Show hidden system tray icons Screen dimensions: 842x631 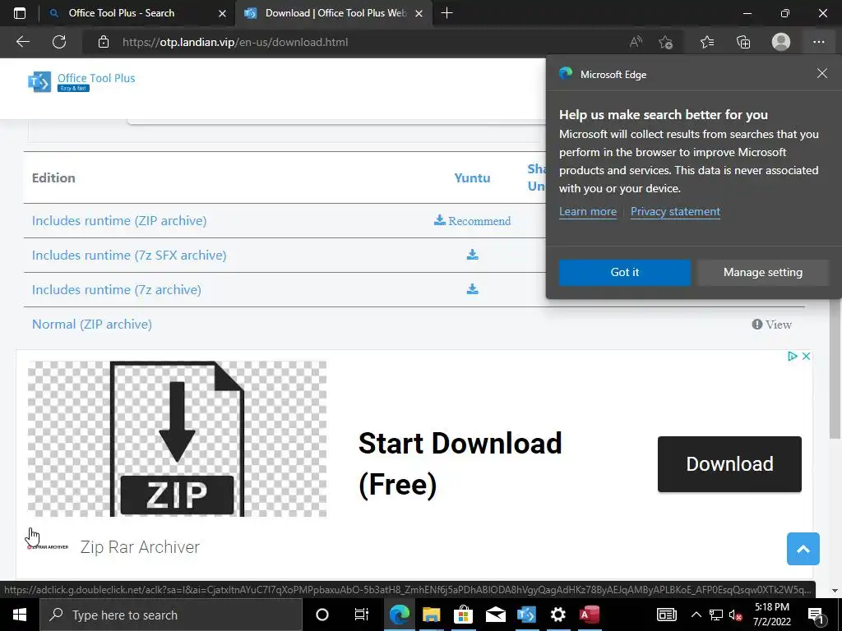pos(696,615)
